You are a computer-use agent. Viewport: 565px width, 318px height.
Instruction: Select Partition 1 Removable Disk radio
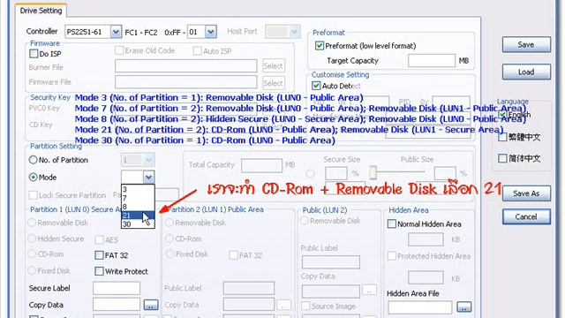coord(32,223)
